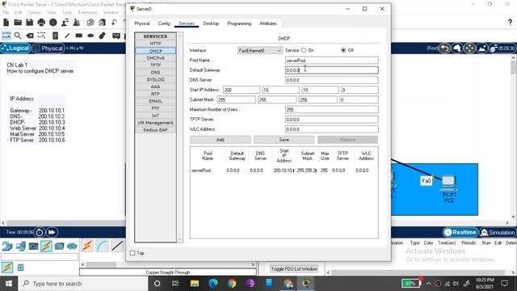Click the Windows taskbar search box
Viewport: 517px width, 291px height.
click(82, 284)
